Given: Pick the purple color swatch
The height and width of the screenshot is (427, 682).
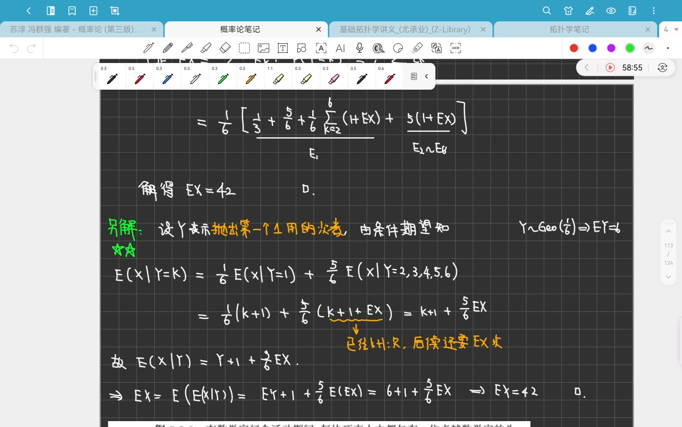Looking at the screenshot, I should coord(611,48).
